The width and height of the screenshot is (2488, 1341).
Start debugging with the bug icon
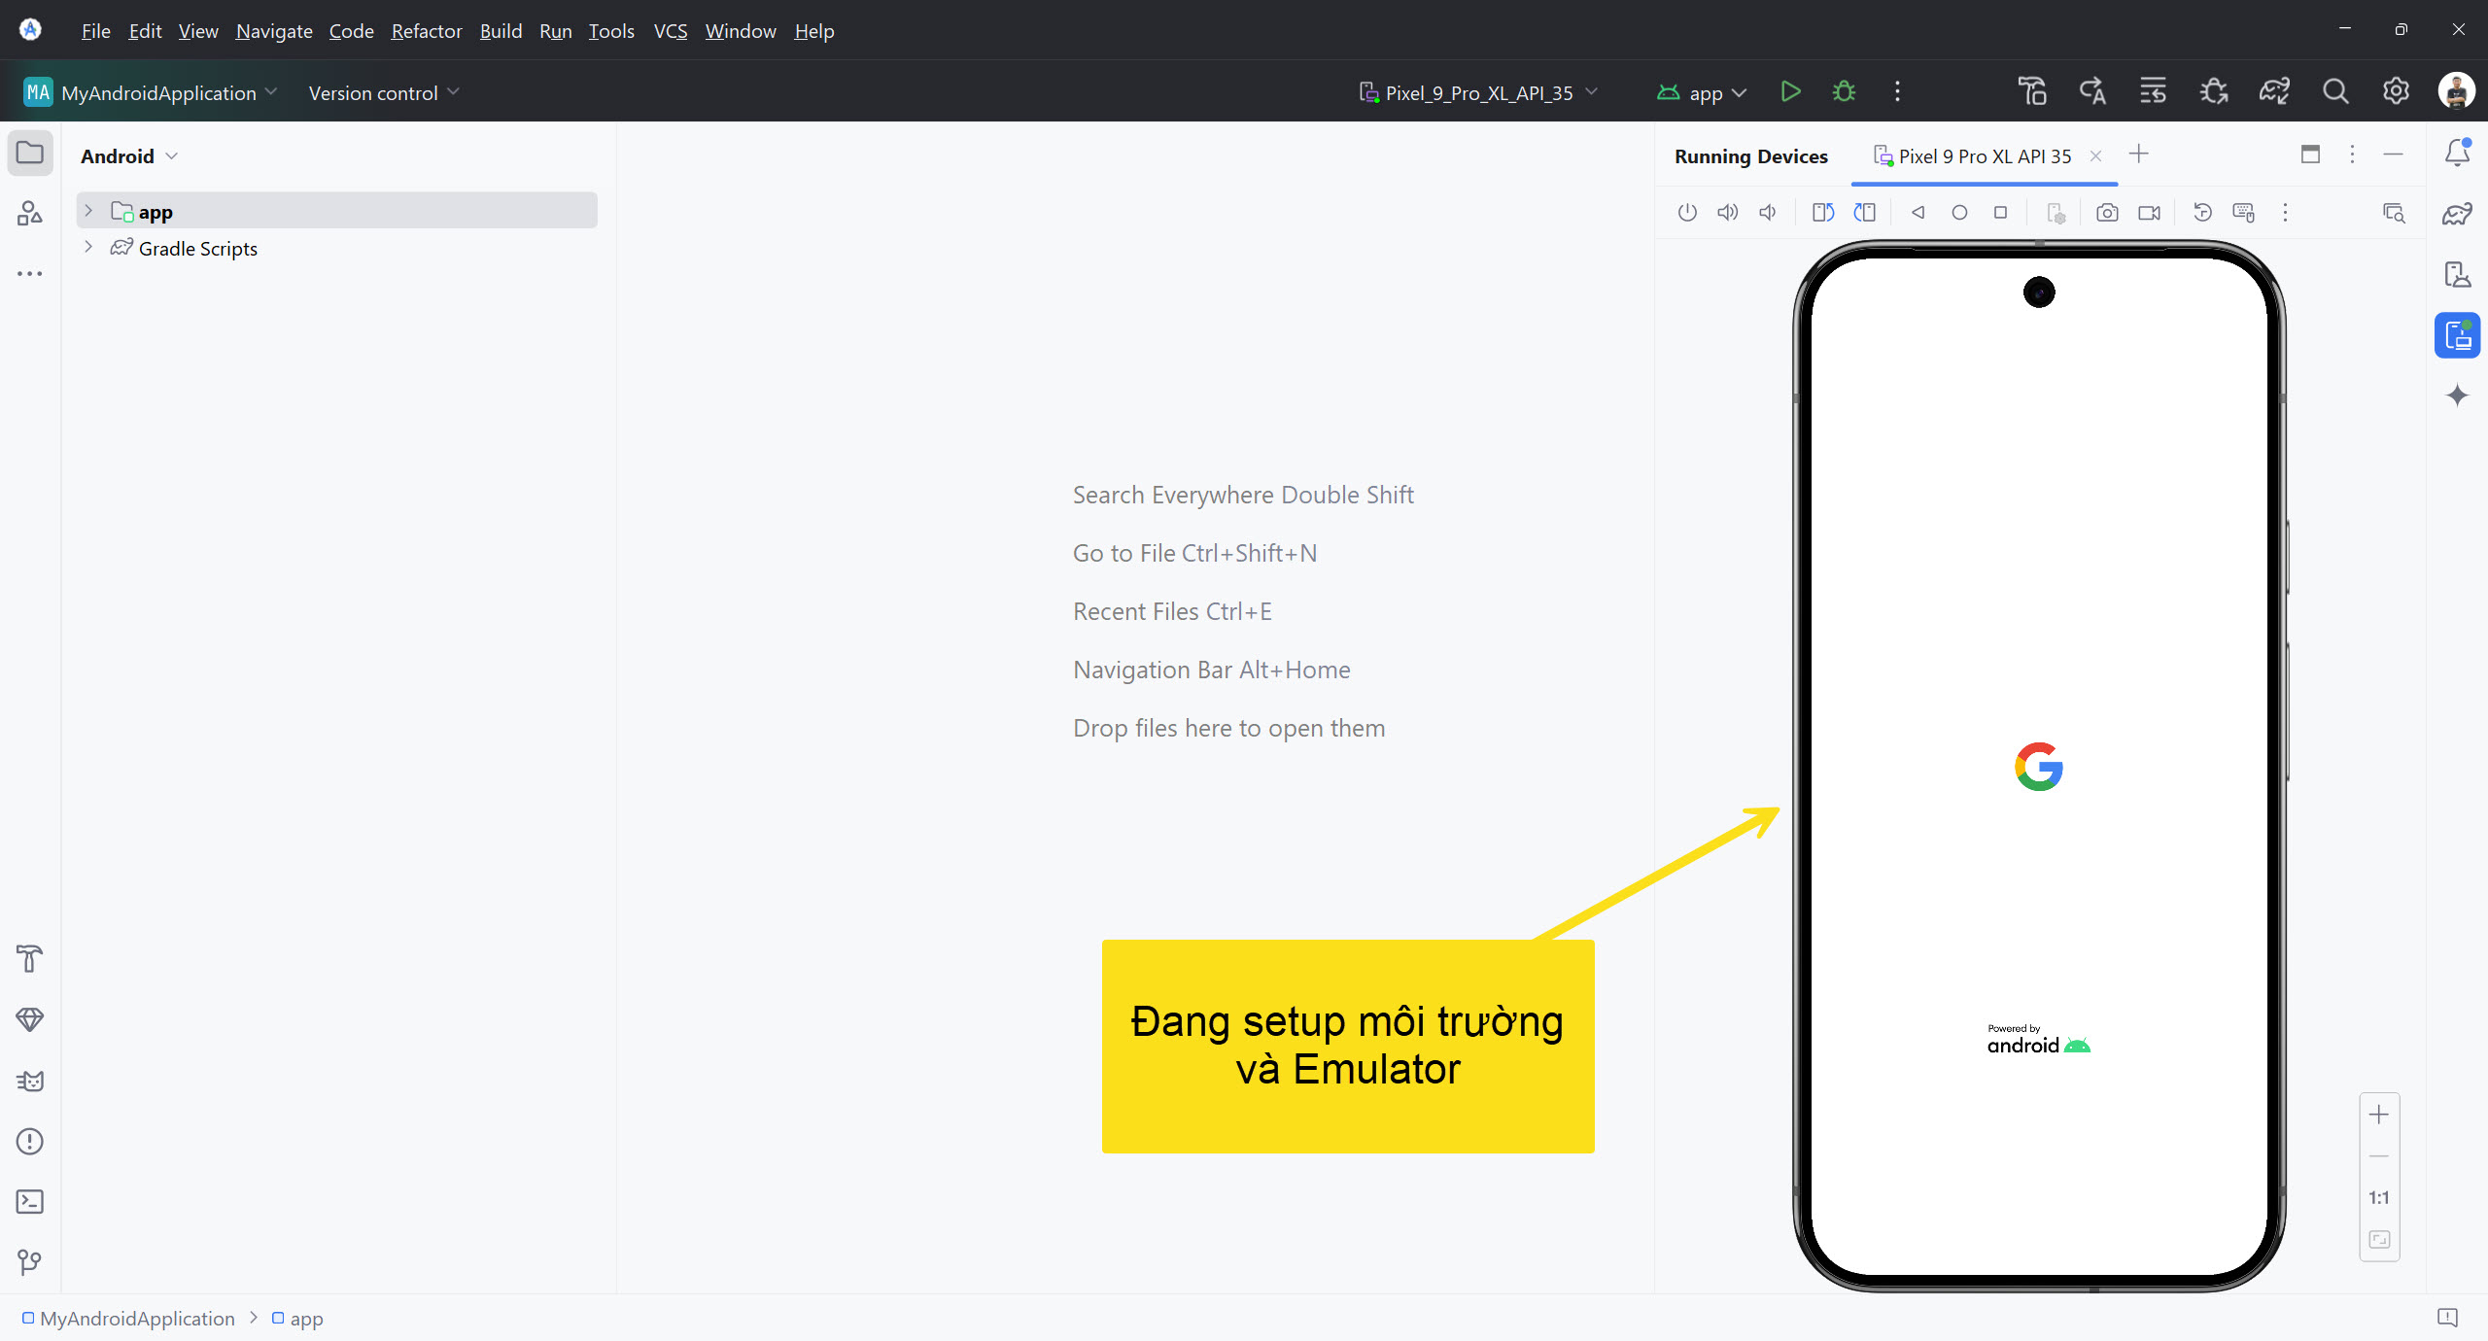(1844, 92)
